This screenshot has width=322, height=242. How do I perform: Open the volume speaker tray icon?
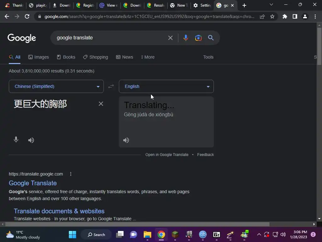tap(283, 234)
